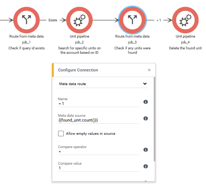Select the job_1 route node icon
Screen dimensions: 206x186
click(26, 20)
